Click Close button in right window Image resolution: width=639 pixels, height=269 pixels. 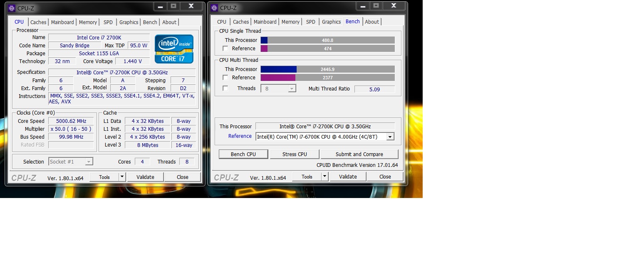pyautogui.click(x=385, y=176)
